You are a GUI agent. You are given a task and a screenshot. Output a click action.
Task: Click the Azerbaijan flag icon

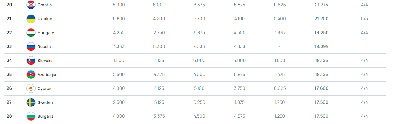(31, 75)
